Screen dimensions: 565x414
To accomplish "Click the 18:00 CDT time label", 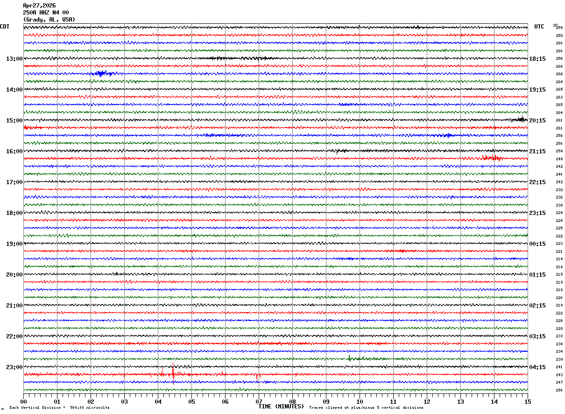I will [x=14, y=213].
